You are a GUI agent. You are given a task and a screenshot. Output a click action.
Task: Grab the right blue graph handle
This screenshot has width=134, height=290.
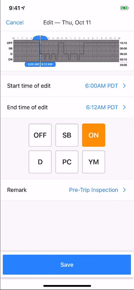[x=44, y=38]
